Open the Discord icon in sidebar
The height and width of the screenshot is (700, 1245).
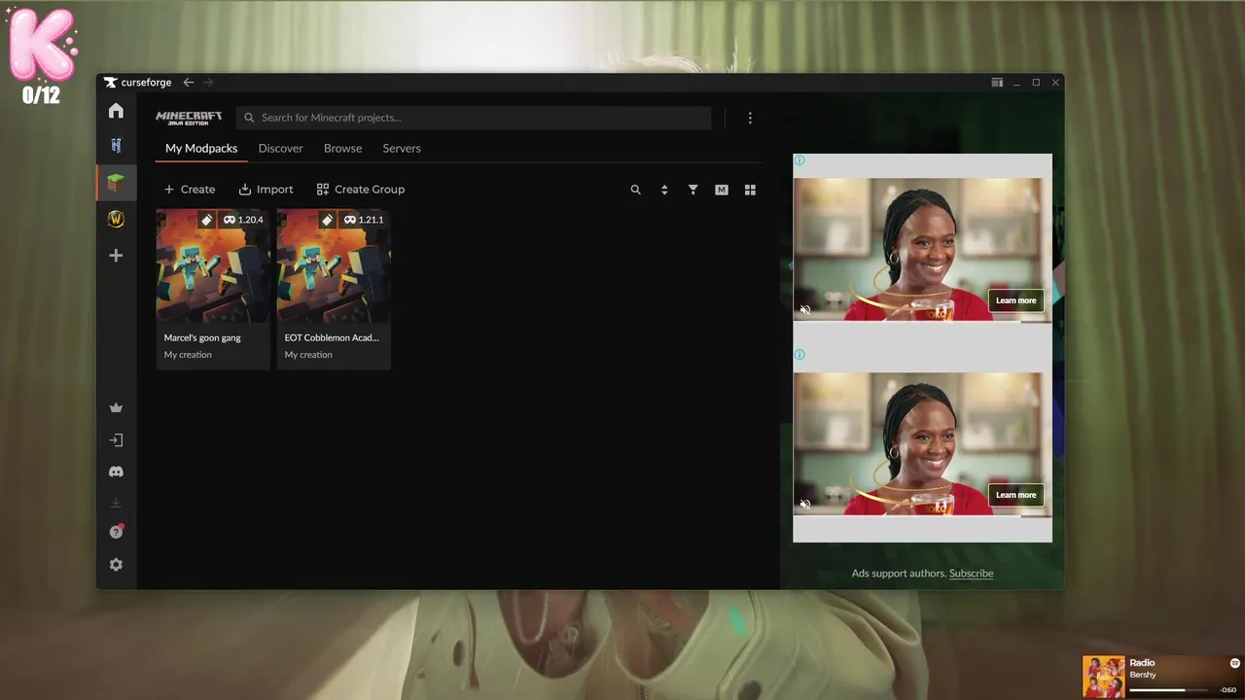pos(116,472)
